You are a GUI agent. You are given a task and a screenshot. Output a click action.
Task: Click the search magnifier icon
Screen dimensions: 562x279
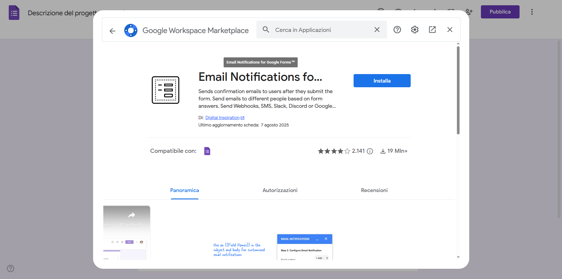tap(266, 30)
